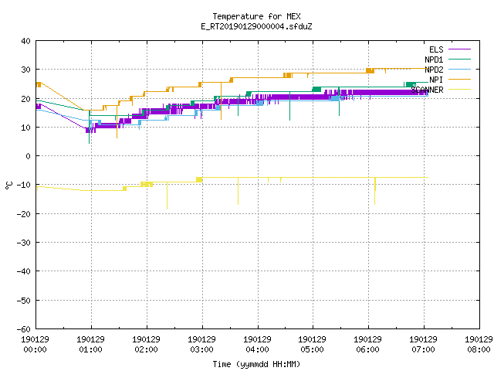This screenshot has width=494, height=371.
Task: Click the x-axis tick label 190129 04:00
Action: [x=257, y=344]
